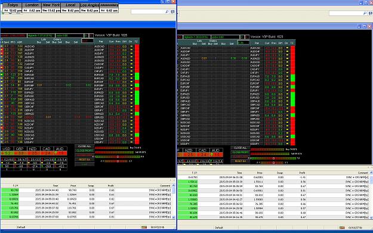Click the lower orange slider handle, right window
Viewport: 373px width, 233px height.
(273, 163)
